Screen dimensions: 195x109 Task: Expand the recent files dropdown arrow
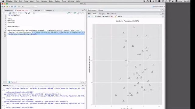pyautogui.click(x=9, y=7)
